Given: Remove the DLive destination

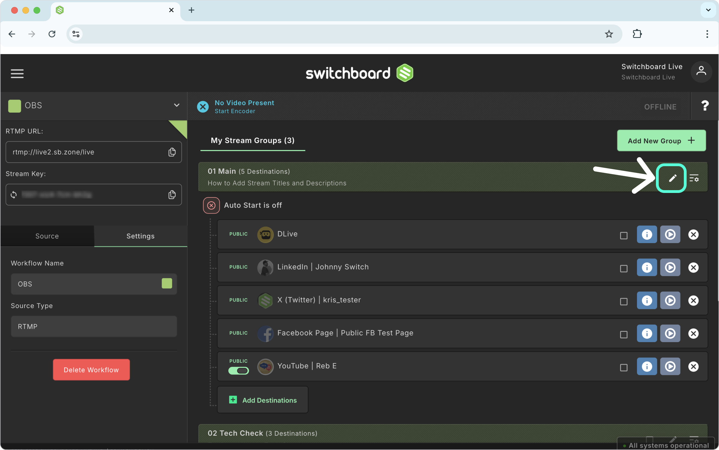Looking at the screenshot, I should [693, 234].
